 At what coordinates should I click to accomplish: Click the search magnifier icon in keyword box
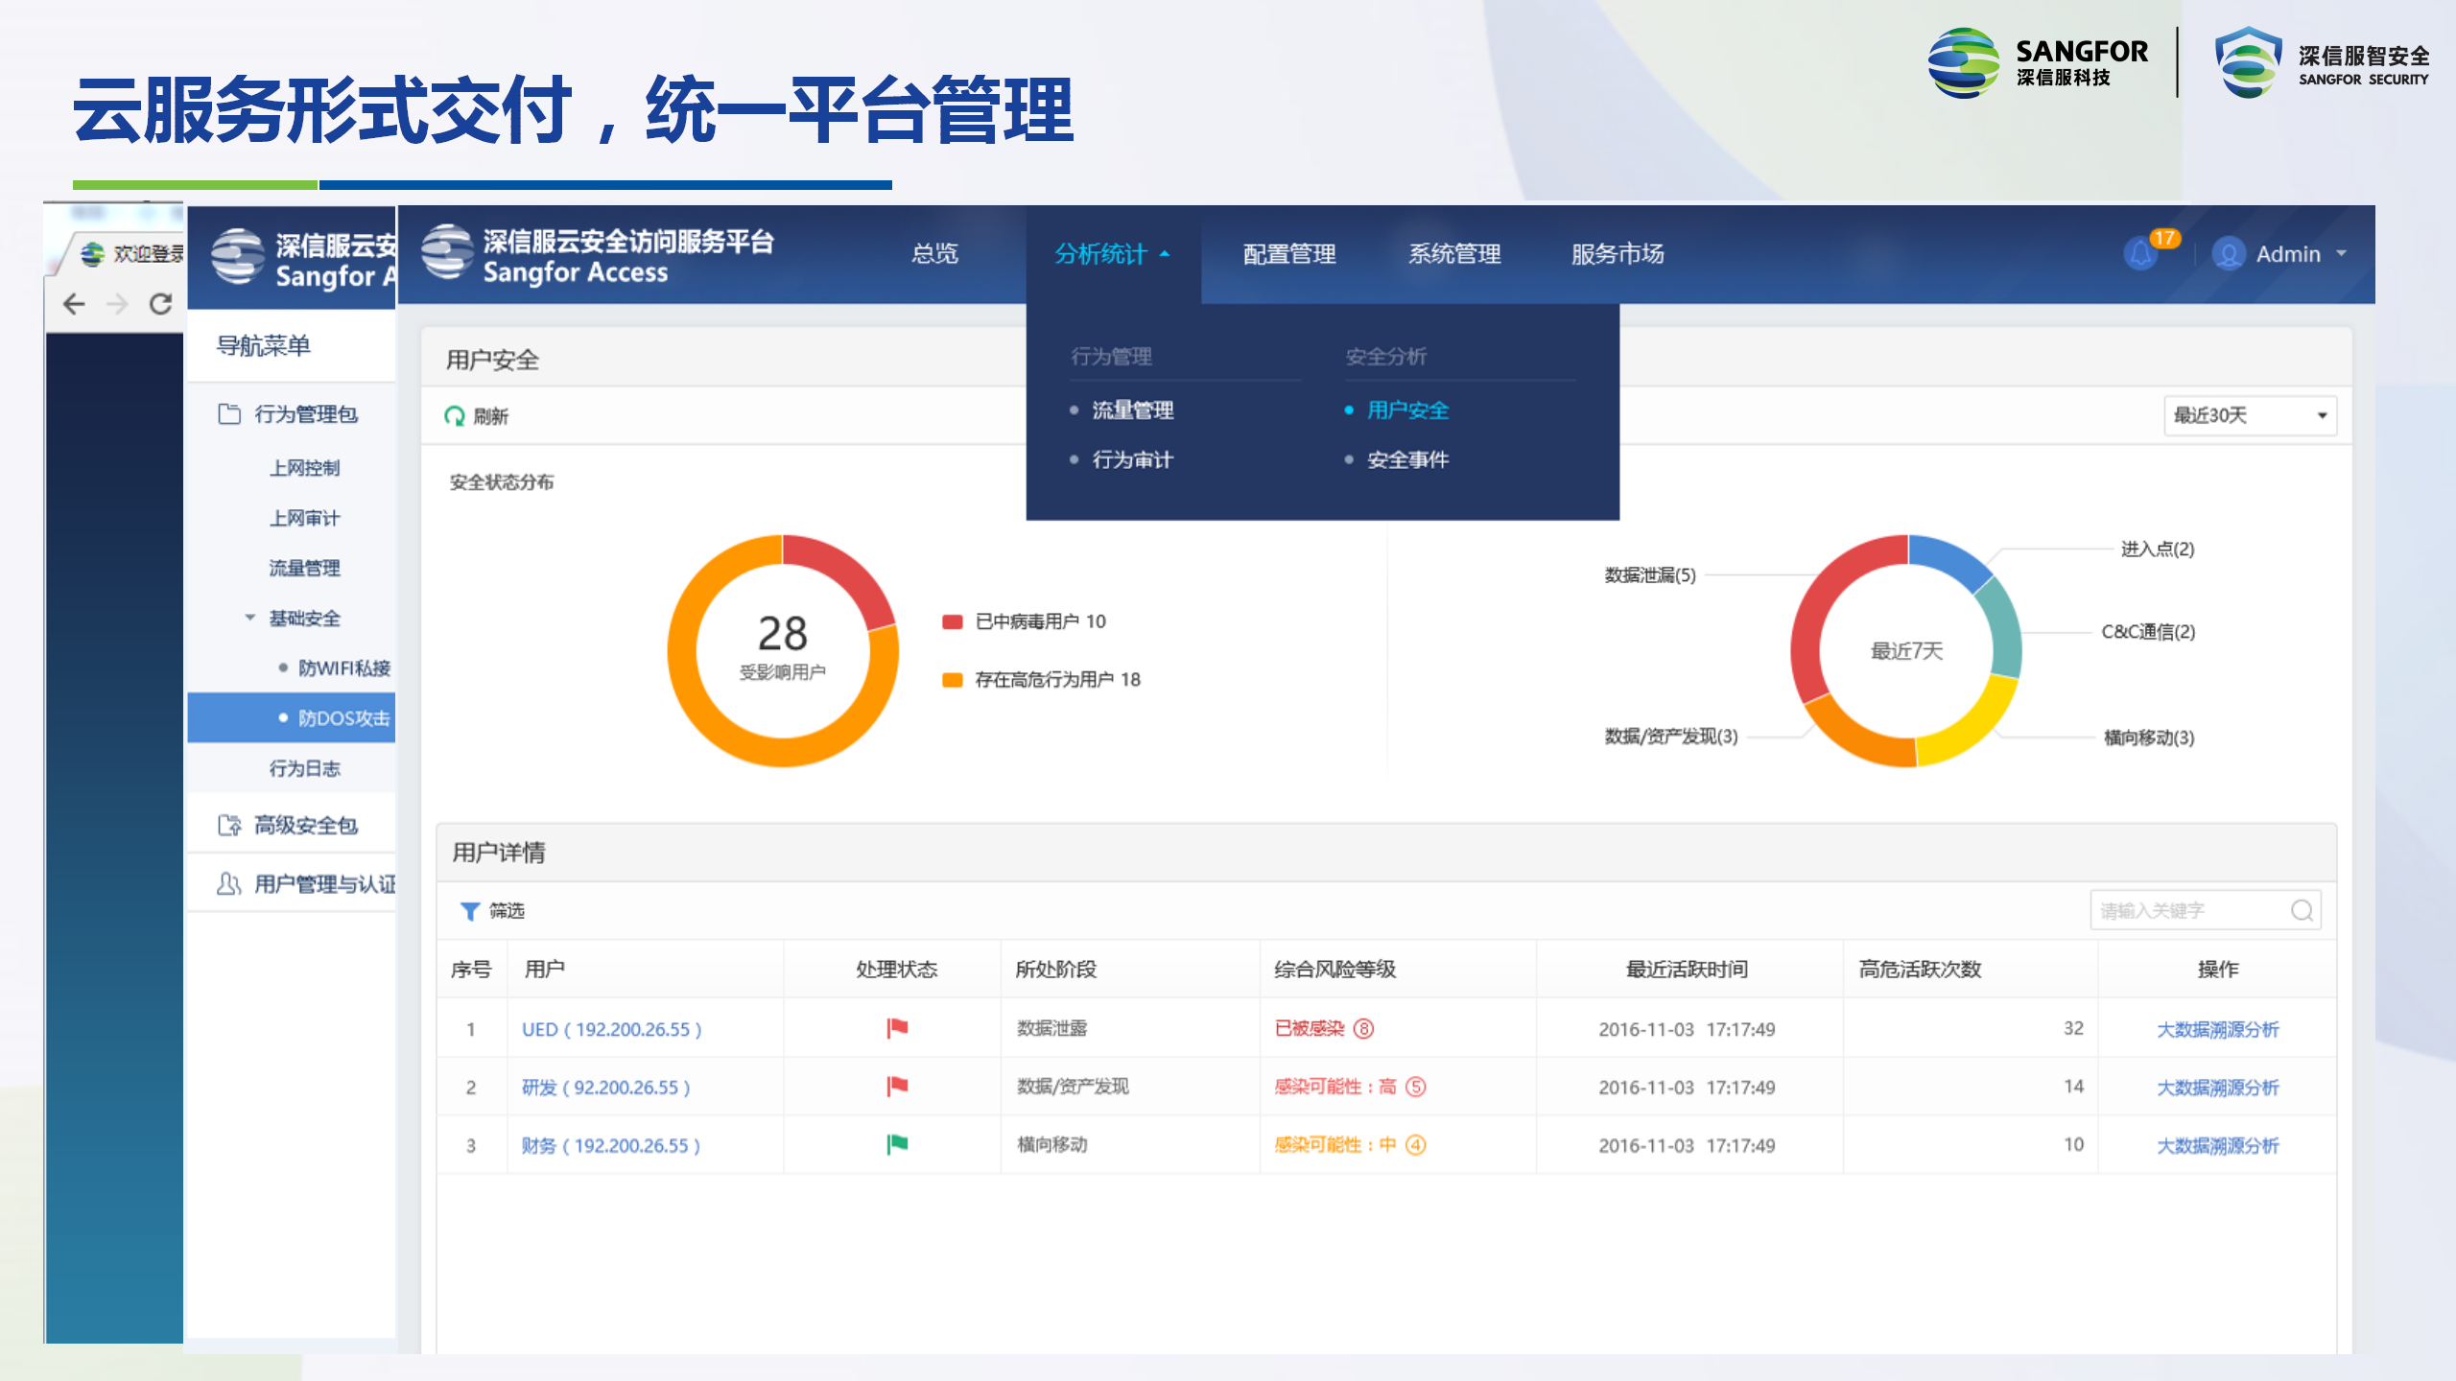tap(2302, 910)
